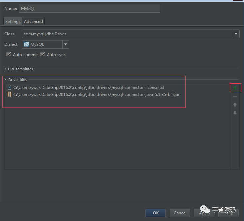Add a driver file with plus icon
Image resolution: width=244 pixels, height=221 pixels.
[235, 88]
